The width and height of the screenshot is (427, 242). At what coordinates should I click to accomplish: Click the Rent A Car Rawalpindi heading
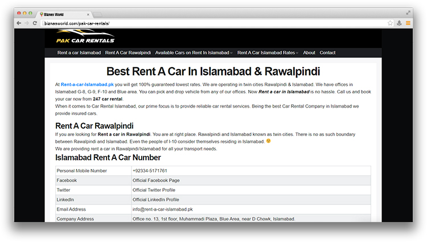coord(94,126)
